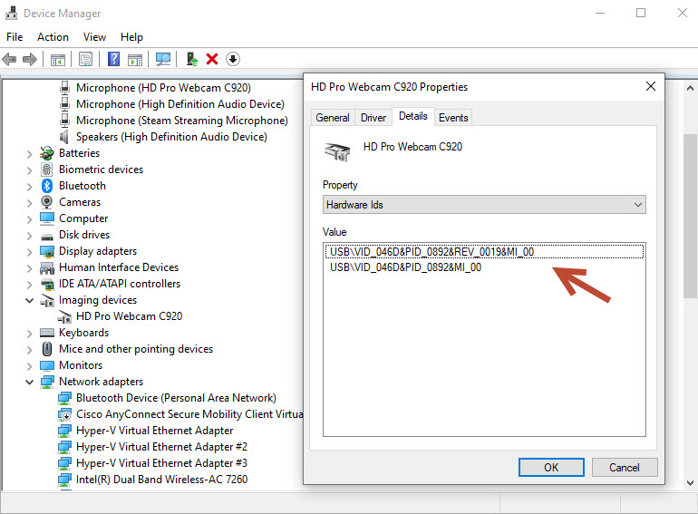
Task: Select Intel(R) Dual Band Wireless-AC 7260
Action: pyautogui.click(x=161, y=480)
